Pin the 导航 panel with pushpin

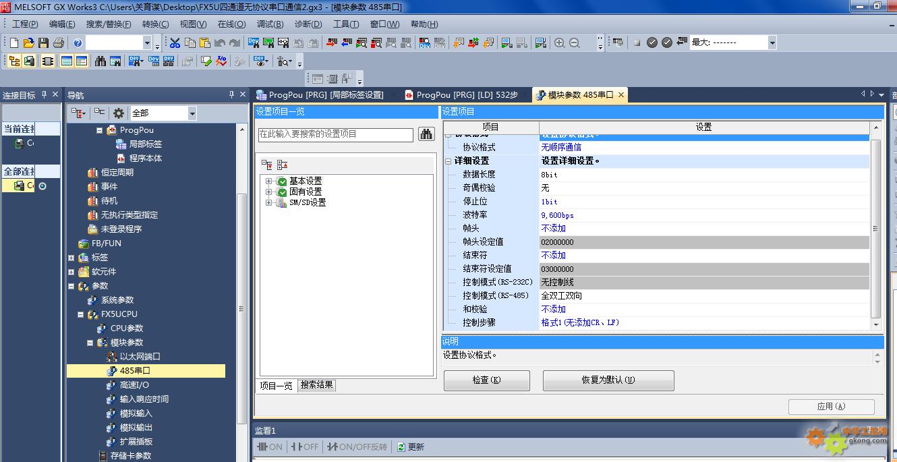tap(231, 95)
